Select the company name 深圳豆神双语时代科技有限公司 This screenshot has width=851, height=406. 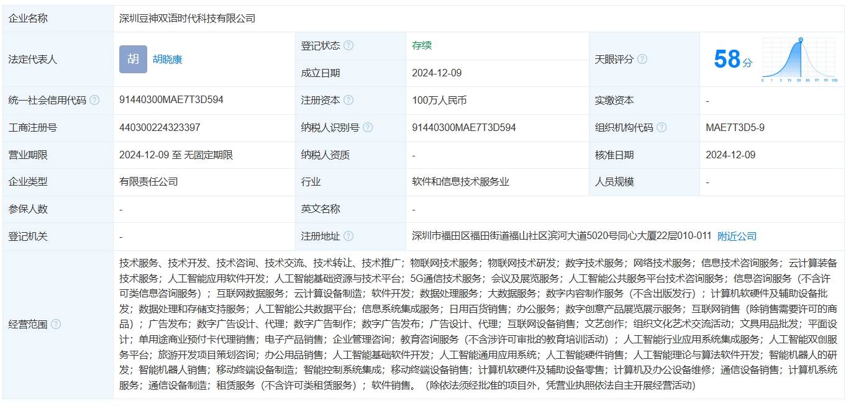point(188,19)
